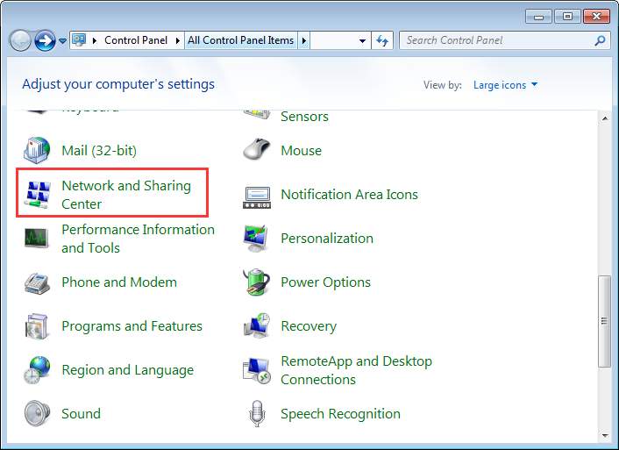
Task: Click the Back navigation arrow button
Action: click(x=20, y=40)
